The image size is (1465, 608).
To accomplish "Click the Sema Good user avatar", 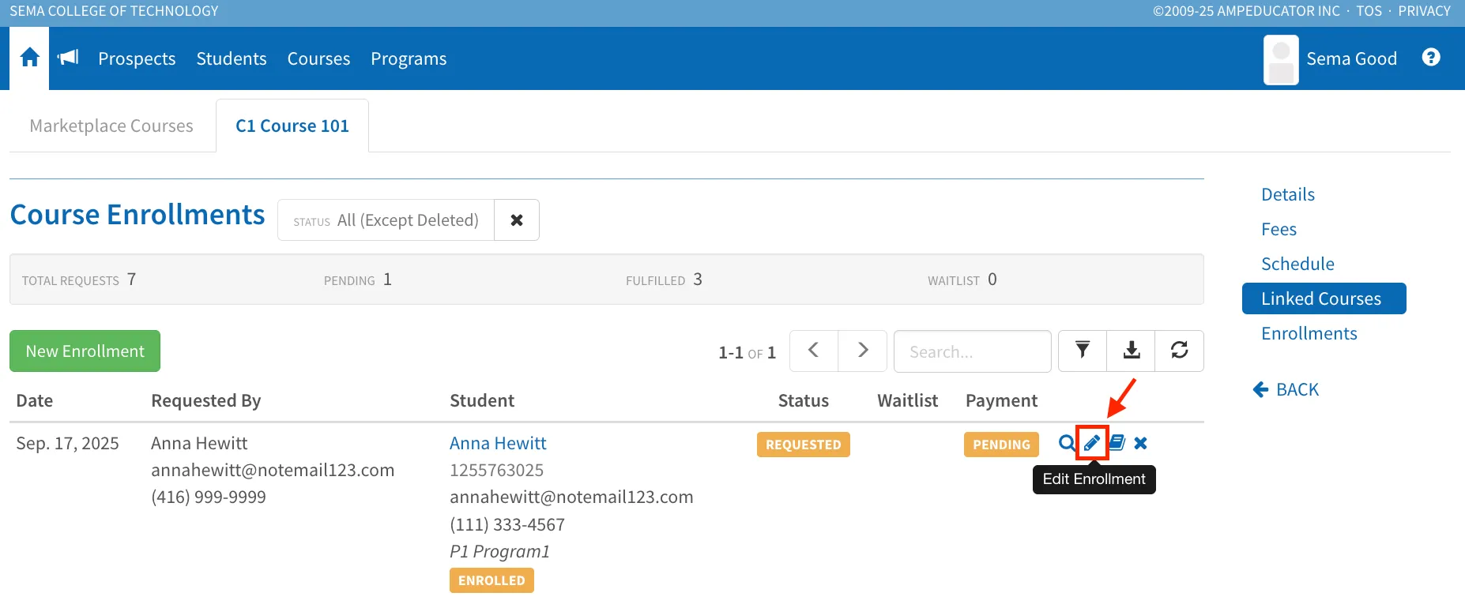I will (1281, 60).
